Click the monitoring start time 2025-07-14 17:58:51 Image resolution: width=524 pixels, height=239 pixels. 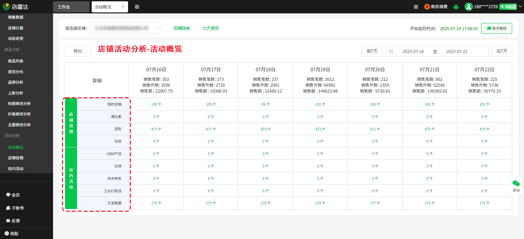tap(459, 28)
